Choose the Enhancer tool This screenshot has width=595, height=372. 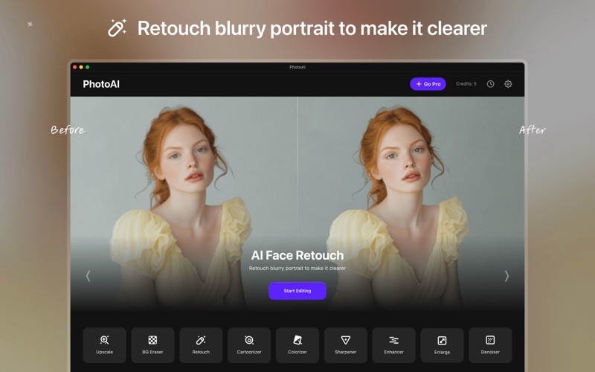coord(393,344)
